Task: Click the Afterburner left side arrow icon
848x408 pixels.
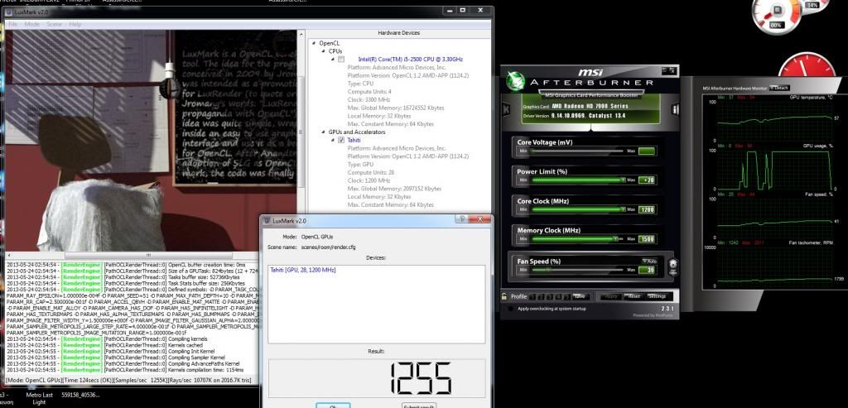Action: (x=506, y=108)
